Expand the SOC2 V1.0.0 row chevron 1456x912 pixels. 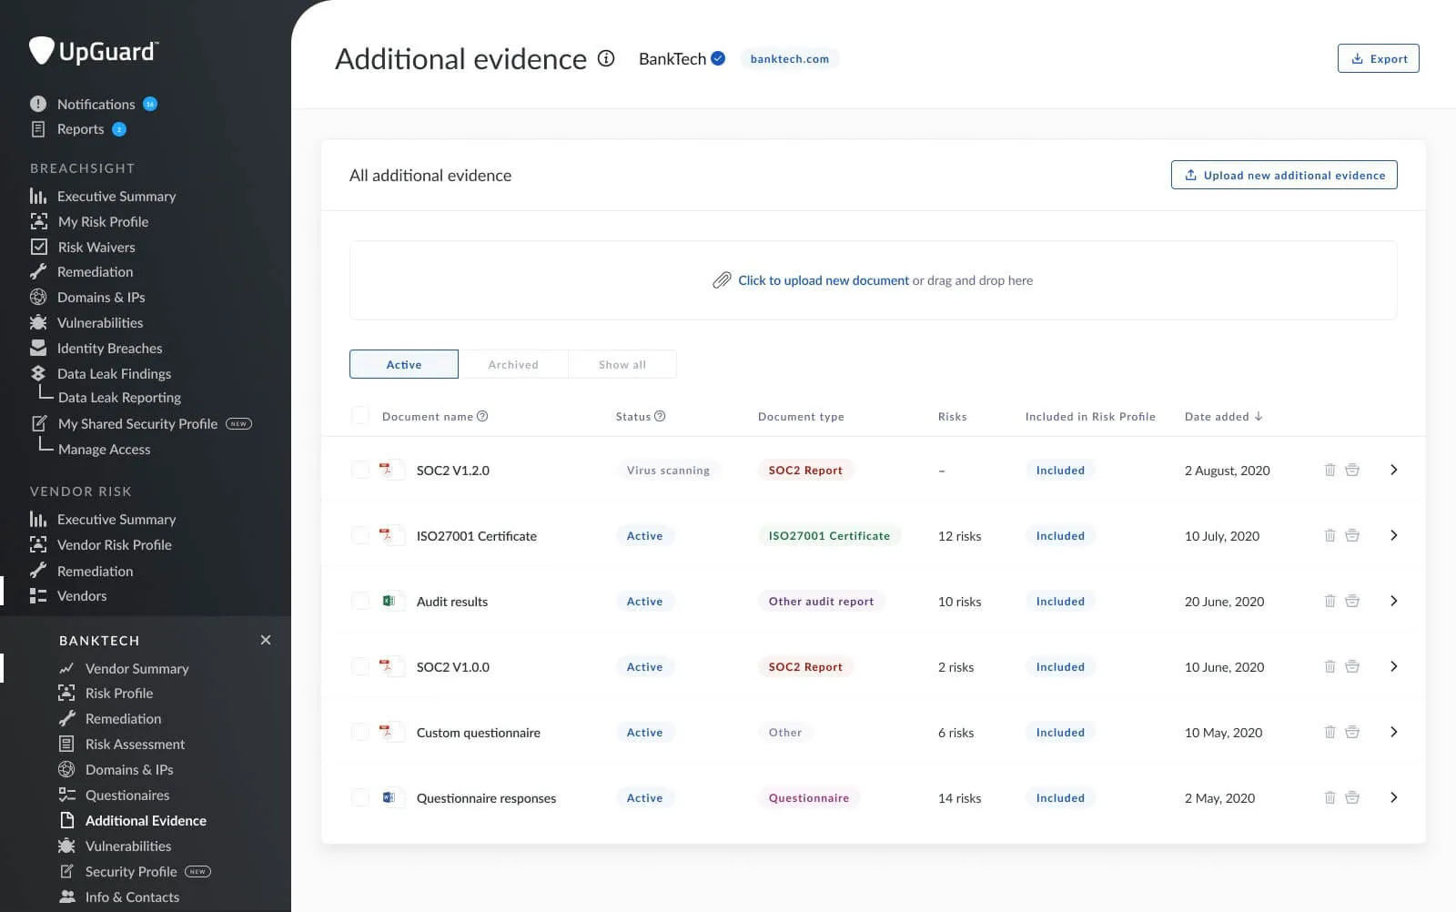[x=1393, y=666]
